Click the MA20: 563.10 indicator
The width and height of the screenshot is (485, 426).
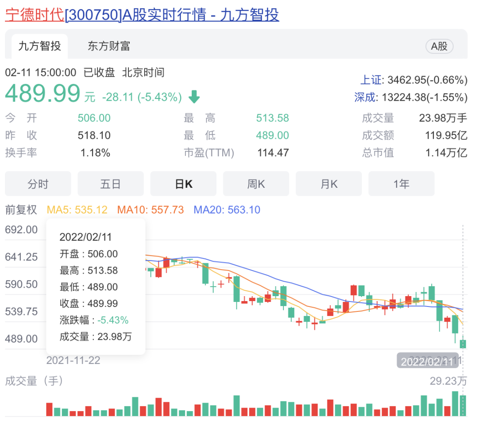(x=227, y=209)
